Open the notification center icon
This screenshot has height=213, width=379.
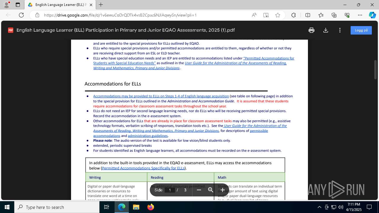point(369,207)
